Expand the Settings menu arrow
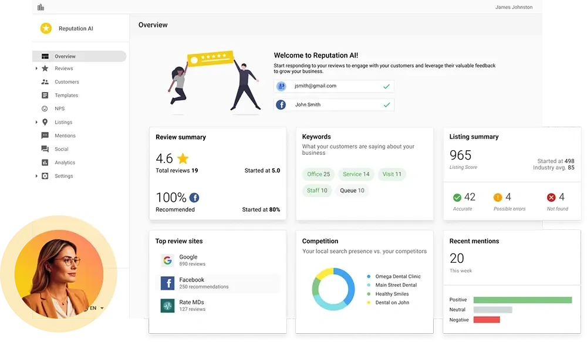The width and height of the screenshot is (587, 342). click(x=36, y=176)
